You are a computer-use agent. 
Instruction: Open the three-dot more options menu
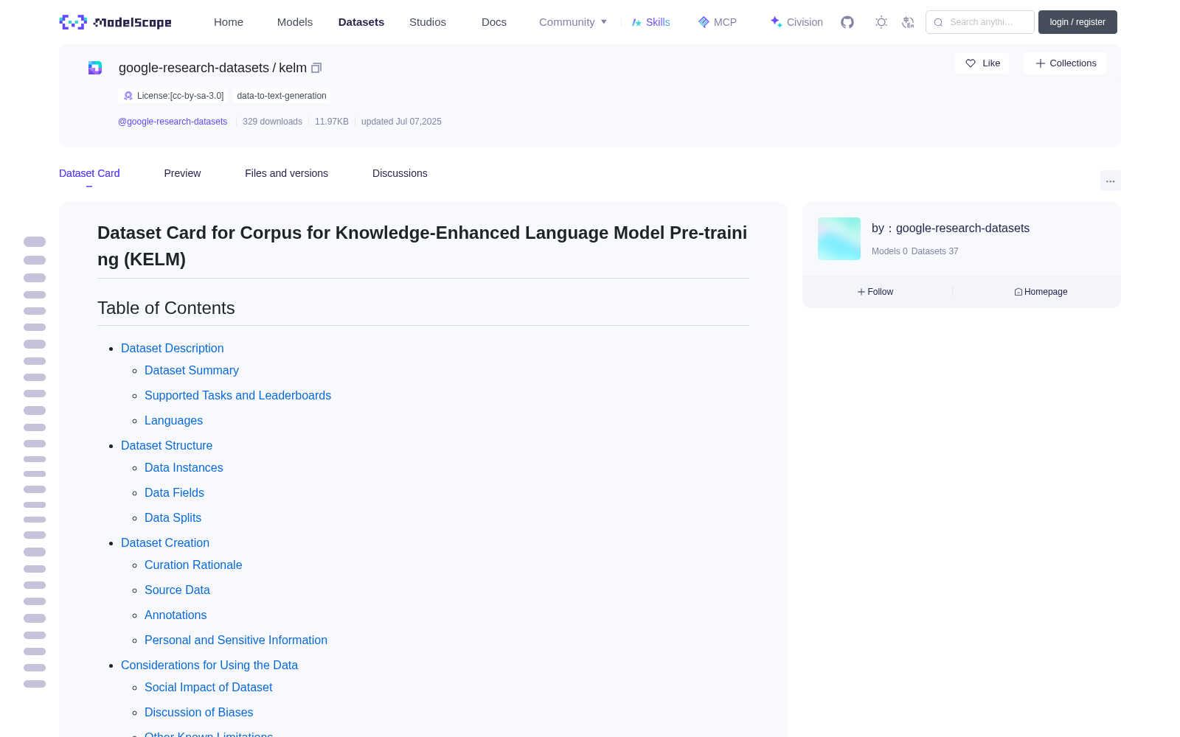coord(1110,181)
